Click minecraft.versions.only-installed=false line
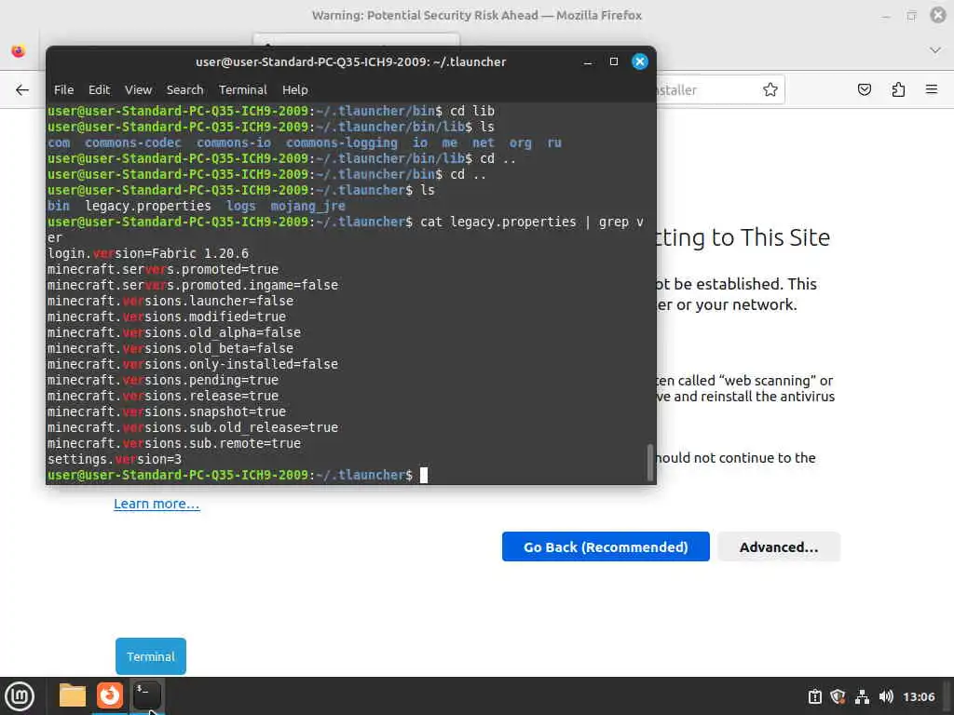 pyautogui.click(x=193, y=364)
